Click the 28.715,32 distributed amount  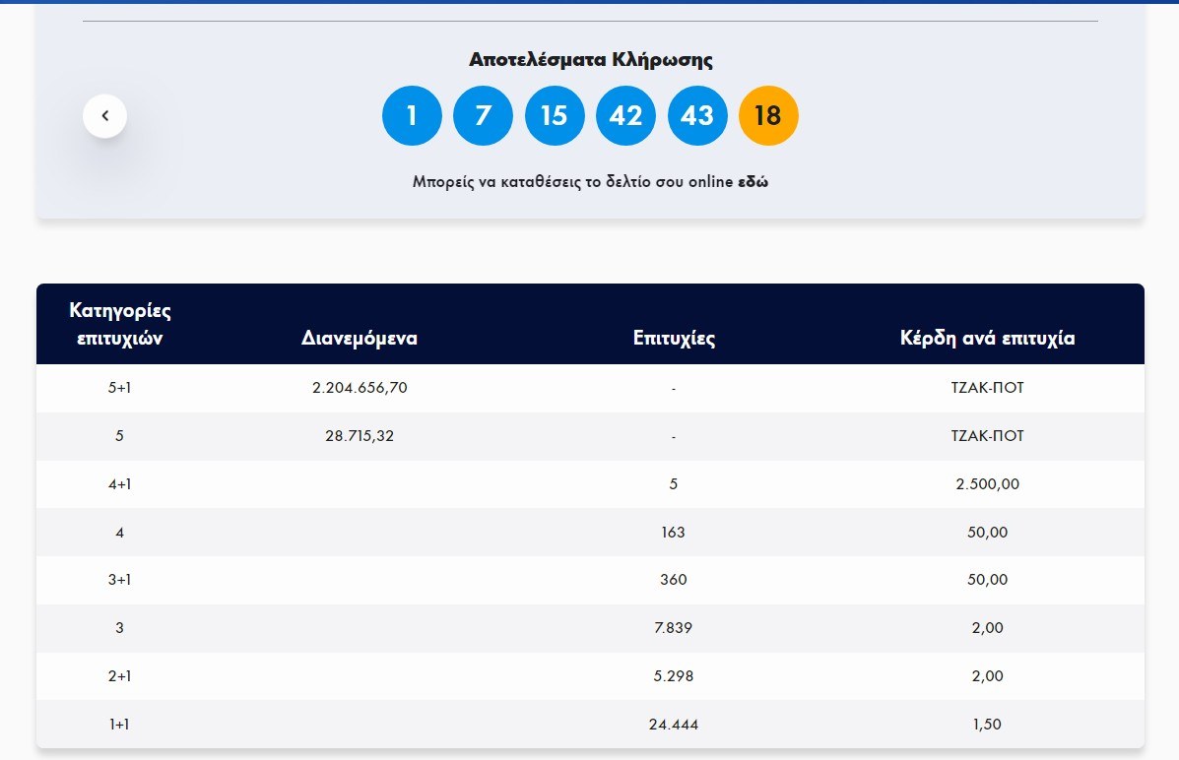click(360, 436)
